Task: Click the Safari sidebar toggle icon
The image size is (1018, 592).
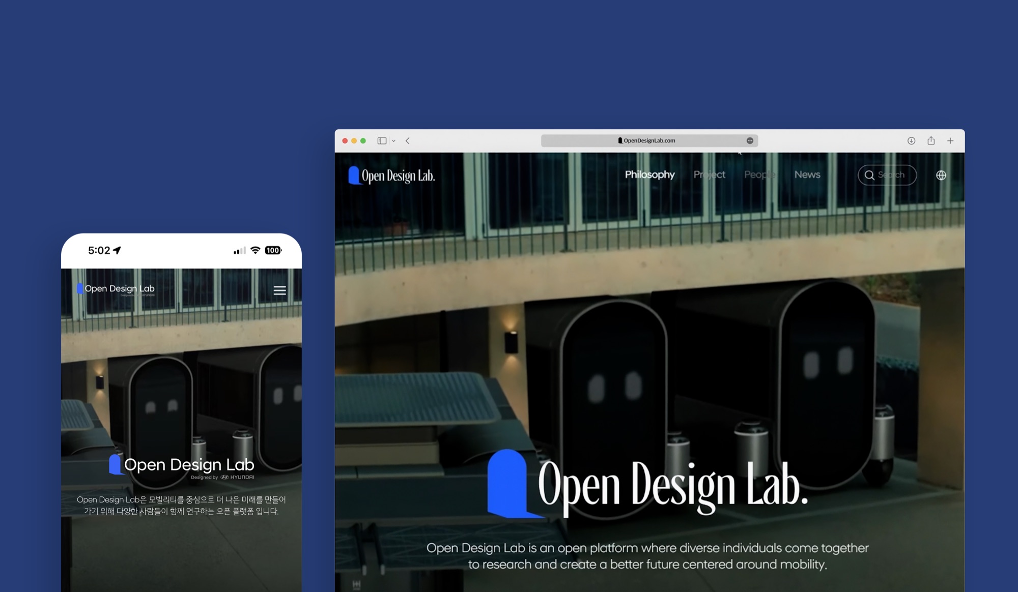Action: 382,141
